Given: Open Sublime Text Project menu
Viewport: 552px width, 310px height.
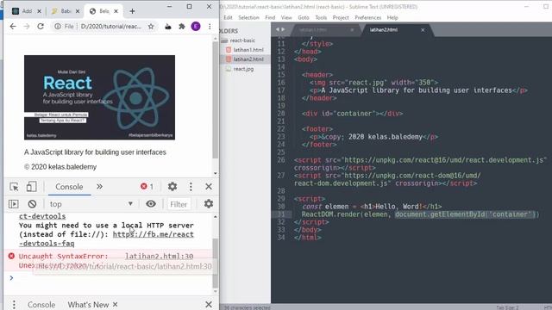Looking at the screenshot, I should [x=341, y=17].
